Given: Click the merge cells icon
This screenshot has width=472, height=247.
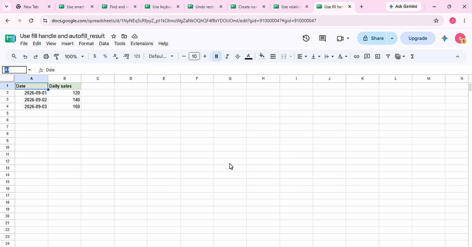Looking at the screenshot, I should coord(284,56).
